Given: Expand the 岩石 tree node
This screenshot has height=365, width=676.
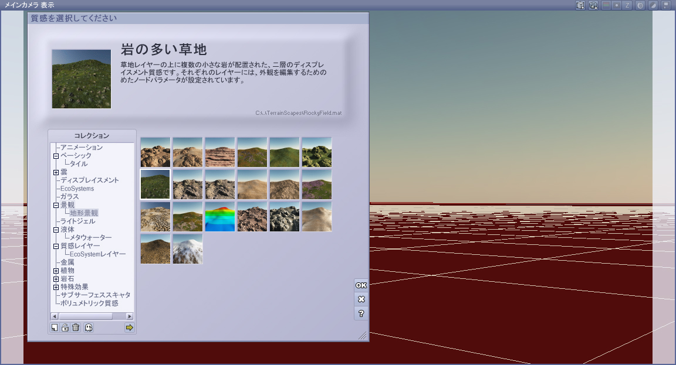Looking at the screenshot, I should tap(56, 279).
